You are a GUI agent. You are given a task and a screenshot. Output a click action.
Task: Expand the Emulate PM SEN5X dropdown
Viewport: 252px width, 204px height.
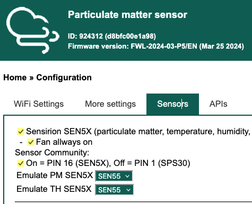click(x=114, y=176)
